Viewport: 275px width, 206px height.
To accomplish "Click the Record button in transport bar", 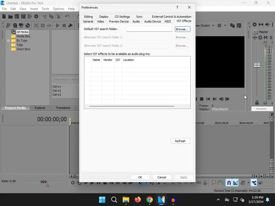I will tap(73, 183).
